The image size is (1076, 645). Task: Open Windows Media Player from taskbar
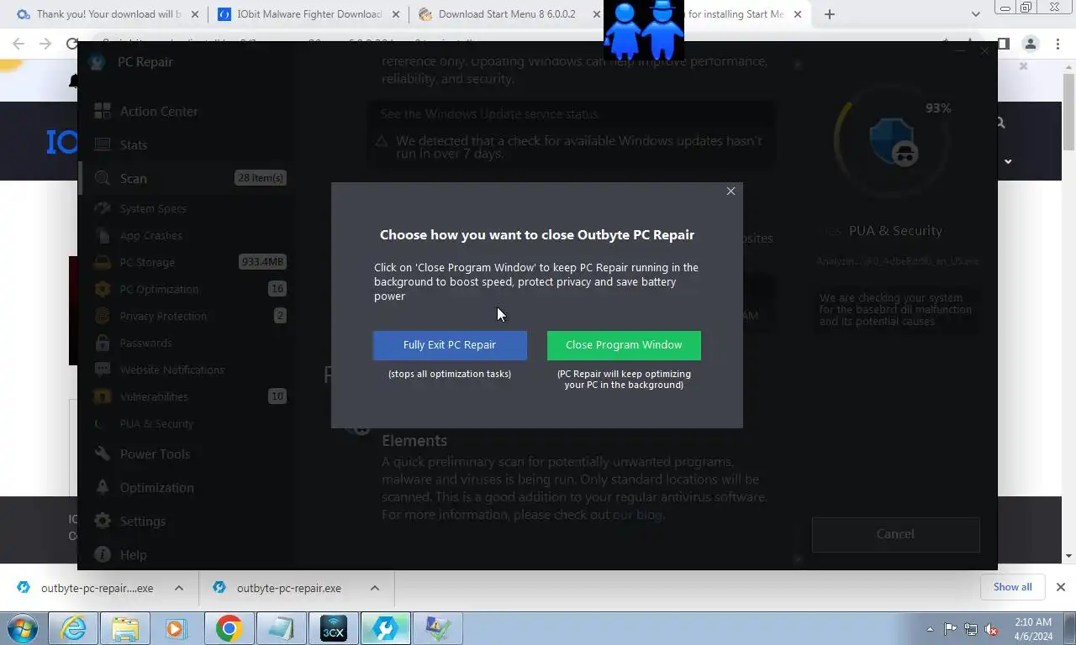[176, 628]
